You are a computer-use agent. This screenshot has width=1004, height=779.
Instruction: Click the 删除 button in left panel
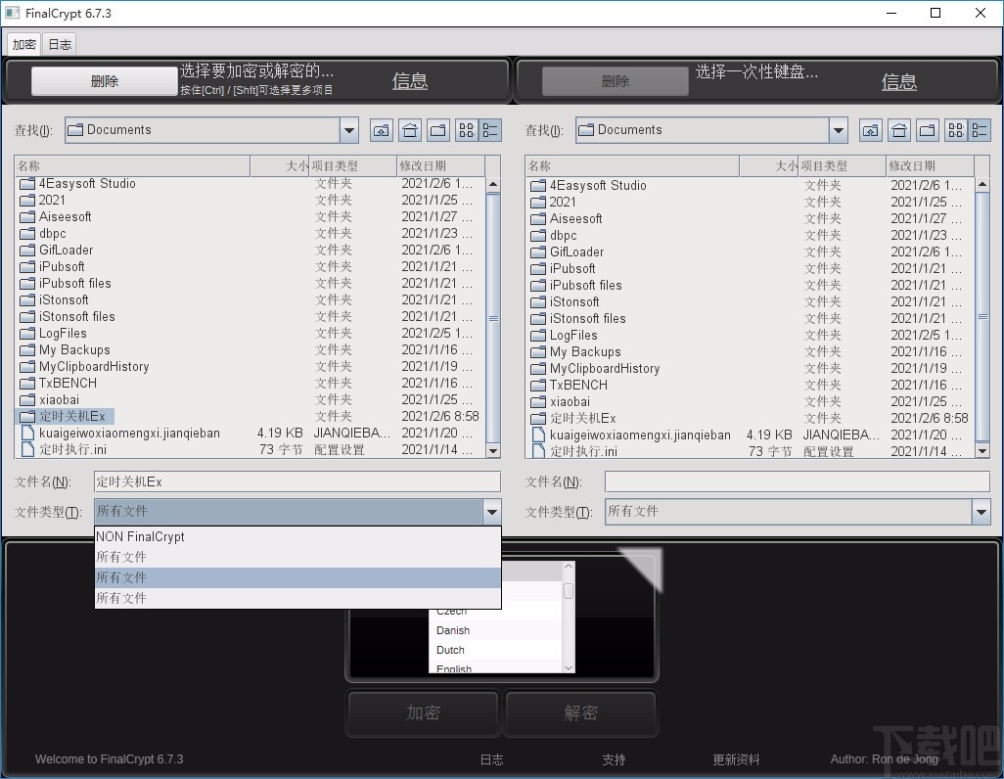[103, 80]
